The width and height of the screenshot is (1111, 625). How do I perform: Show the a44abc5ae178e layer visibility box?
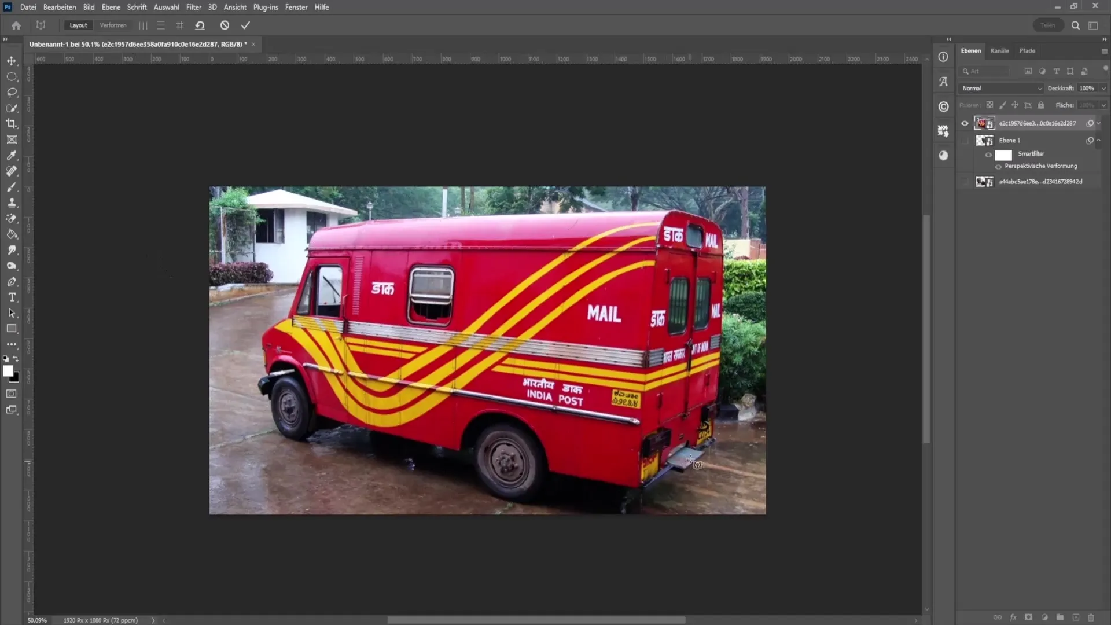[x=965, y=182]
